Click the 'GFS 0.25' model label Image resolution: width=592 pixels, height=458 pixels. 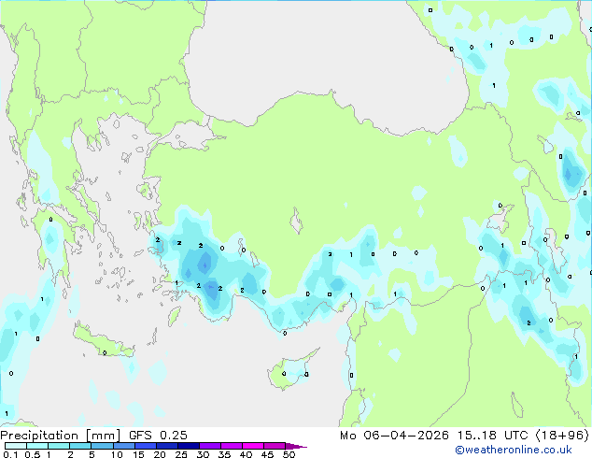click(x=158, y=436)
